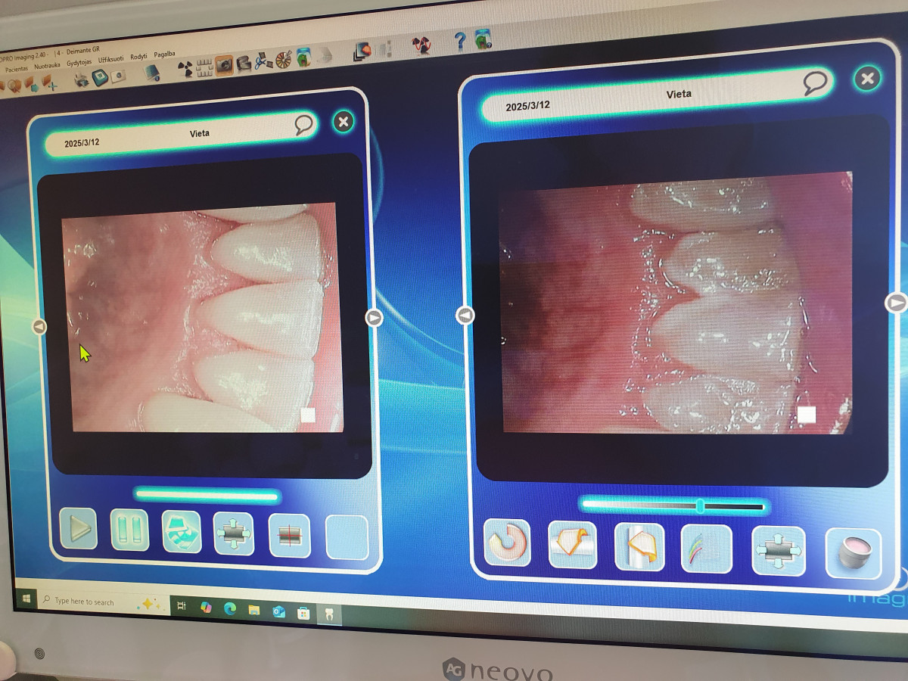Open Task View on the taskbar

[x=182, y=605]
